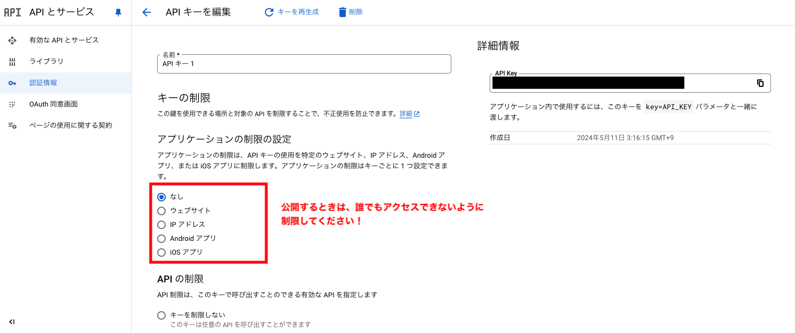Select キーを制限しない under API の制限
Screen dimensions: 795x333
click(161, 315)
